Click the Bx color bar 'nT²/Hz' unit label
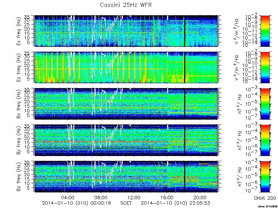 [x=239, y=104]
